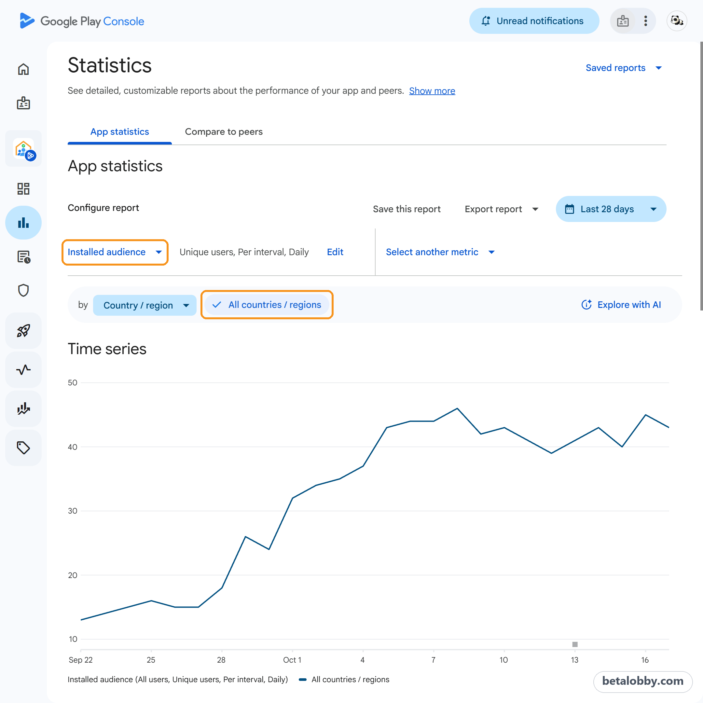703x703 pixels.
Task: Click Explore with AI
Action: 621,305
